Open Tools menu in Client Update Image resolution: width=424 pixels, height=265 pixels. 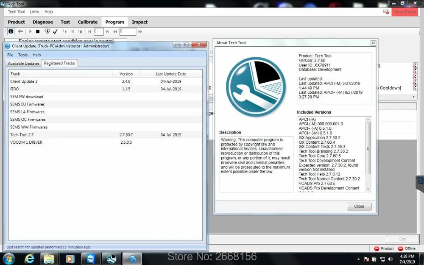click(x=23, y=55)
